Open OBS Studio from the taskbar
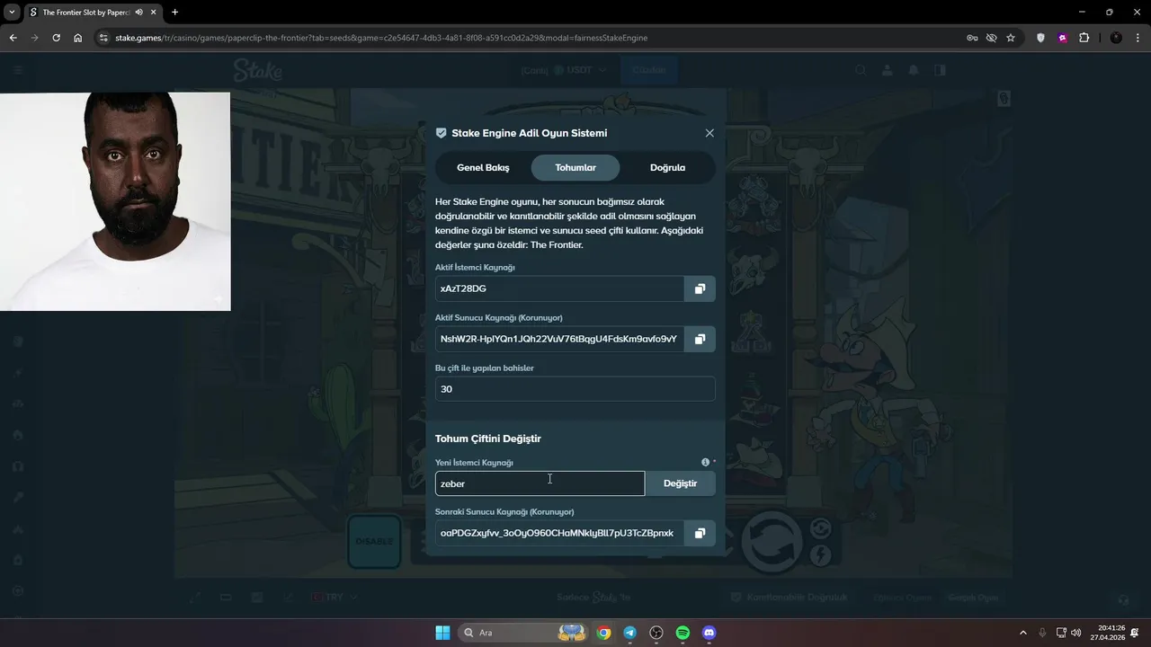Screen dimensions: 1151x647 (x=656, y=633)
